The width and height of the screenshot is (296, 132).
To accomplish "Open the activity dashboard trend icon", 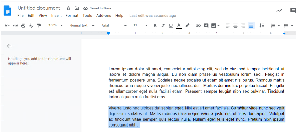I will pyautogui.click(x=279, y=11).
